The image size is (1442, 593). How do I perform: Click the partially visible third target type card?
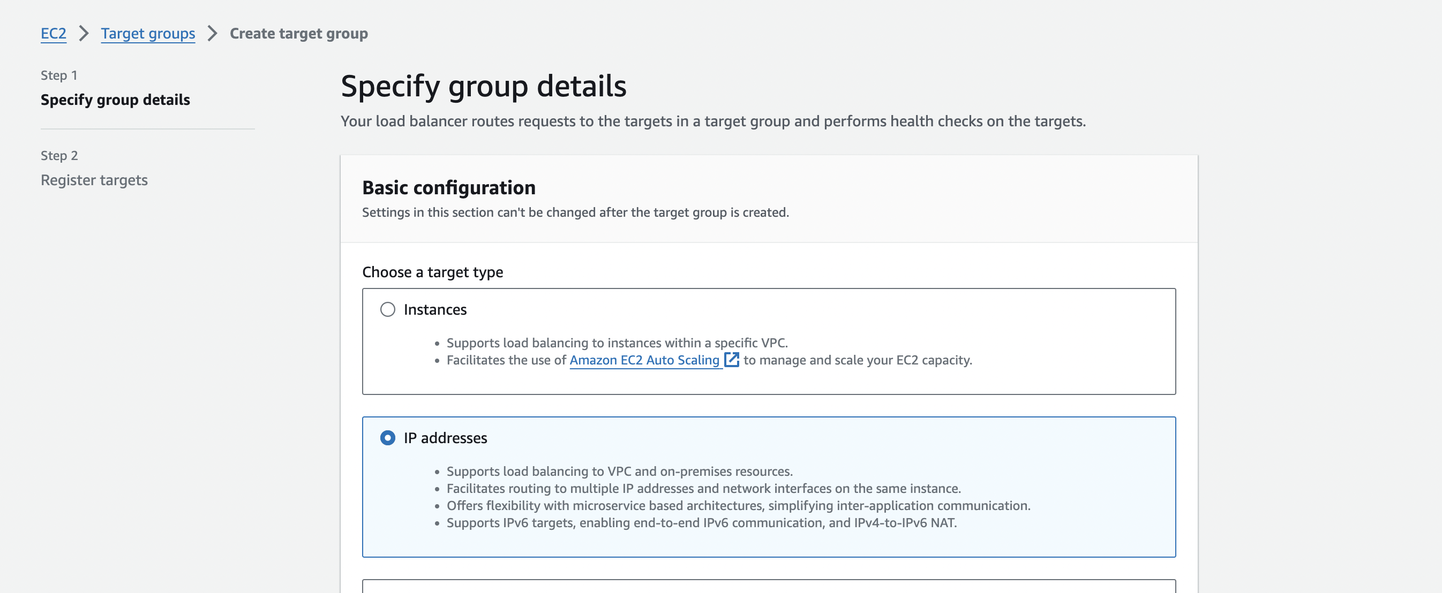pos(769,586)
